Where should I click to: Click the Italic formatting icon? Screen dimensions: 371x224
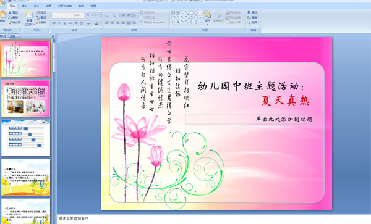pos(59,23)
